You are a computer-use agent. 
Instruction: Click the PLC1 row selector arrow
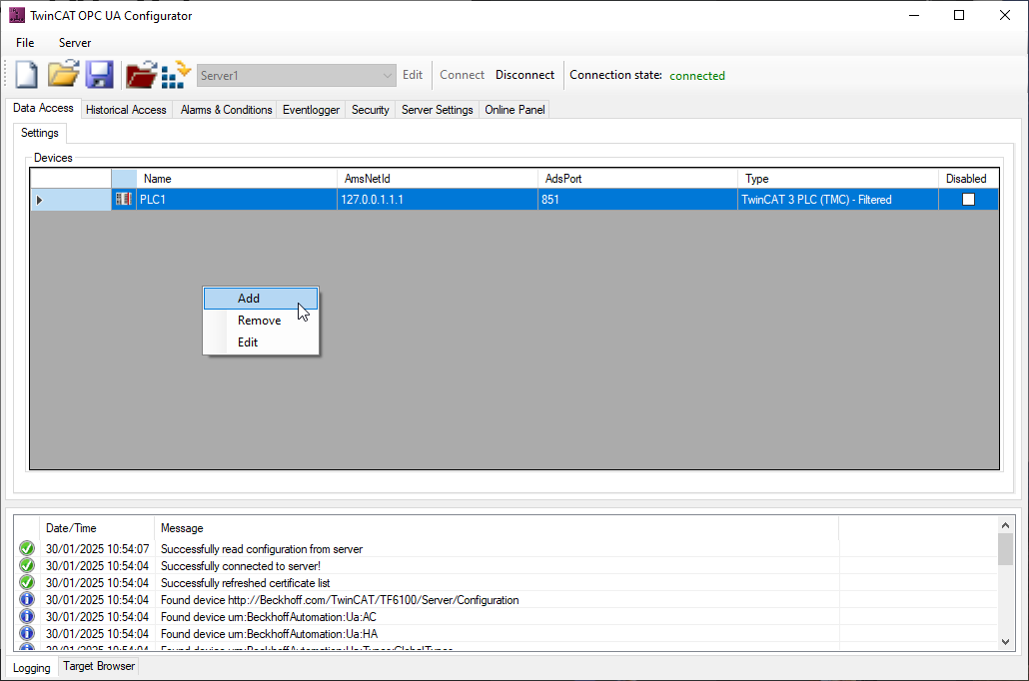point(40,200)
